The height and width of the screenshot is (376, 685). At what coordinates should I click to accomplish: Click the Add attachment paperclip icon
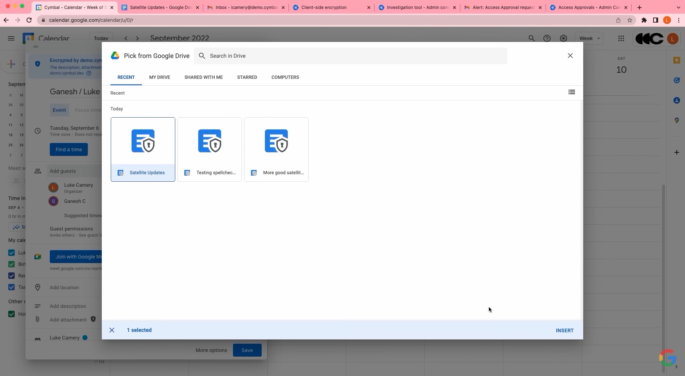click(x=38, y=319)
